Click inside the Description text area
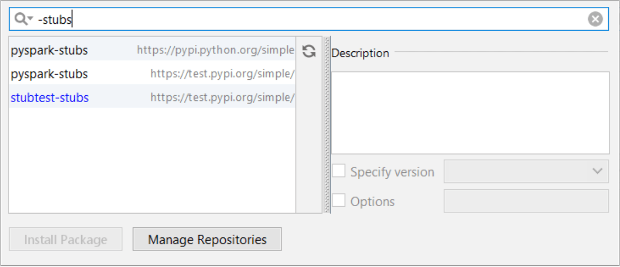The height and width of the screenshot is (267, 620). tap(470, 113)
